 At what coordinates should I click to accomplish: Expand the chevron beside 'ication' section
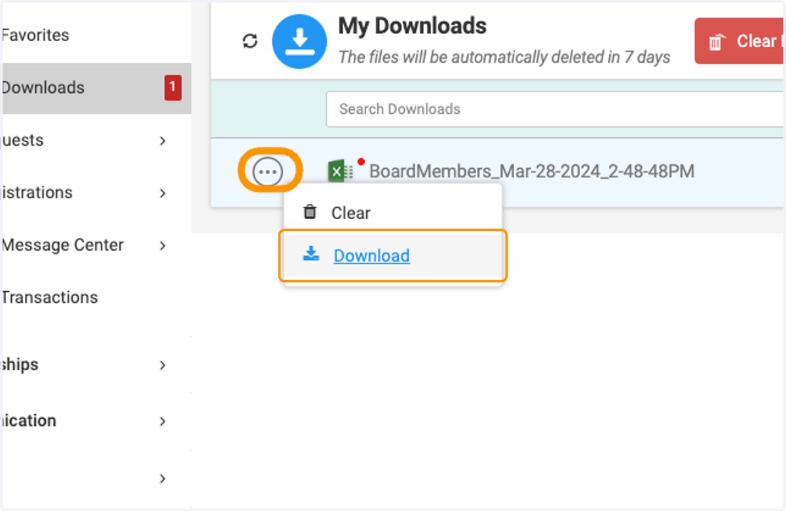[162, 421]
